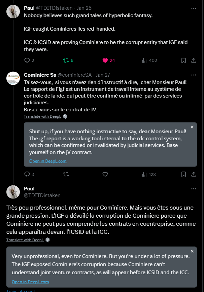Open the 'Shut up' translation in DeepL.com
The image size is (204, 292).
(x=48, y=161)
